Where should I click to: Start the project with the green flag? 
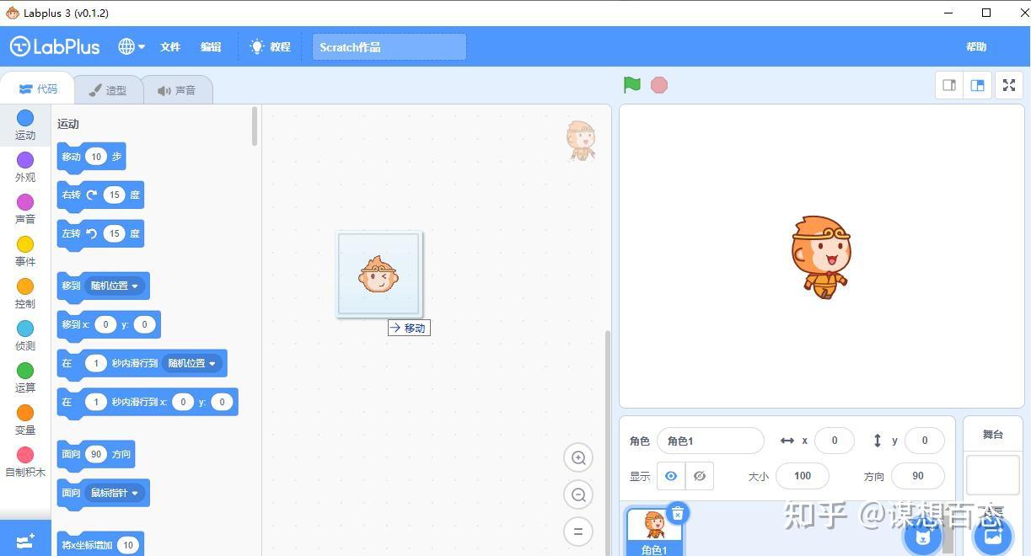(x=631, y=84)
